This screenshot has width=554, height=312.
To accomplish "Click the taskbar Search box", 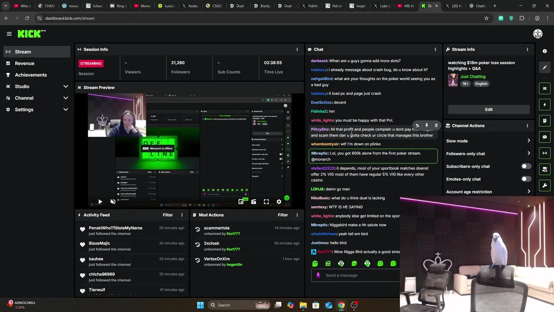I will tap(239, 305).
